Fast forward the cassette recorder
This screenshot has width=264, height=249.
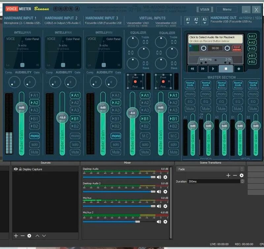(x=203, y=69)
